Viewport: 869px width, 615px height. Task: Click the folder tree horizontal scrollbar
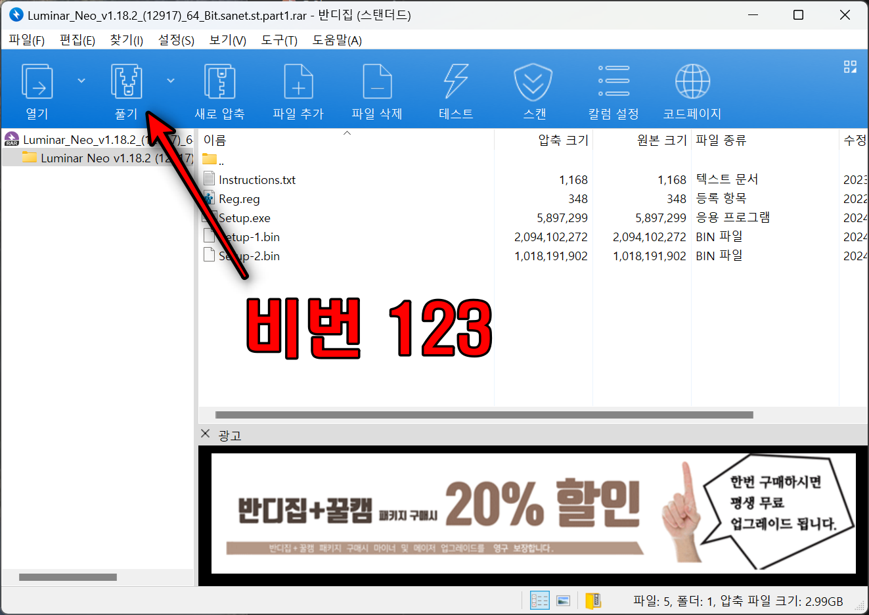pos(68,577)
